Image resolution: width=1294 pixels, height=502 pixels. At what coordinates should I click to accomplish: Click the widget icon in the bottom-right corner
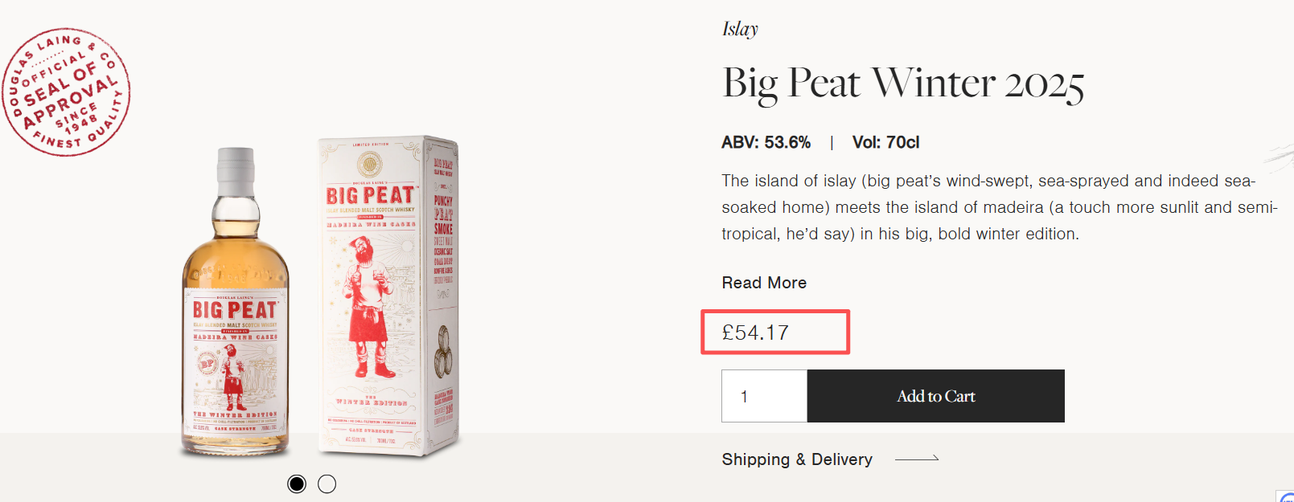pos(1286,496)
